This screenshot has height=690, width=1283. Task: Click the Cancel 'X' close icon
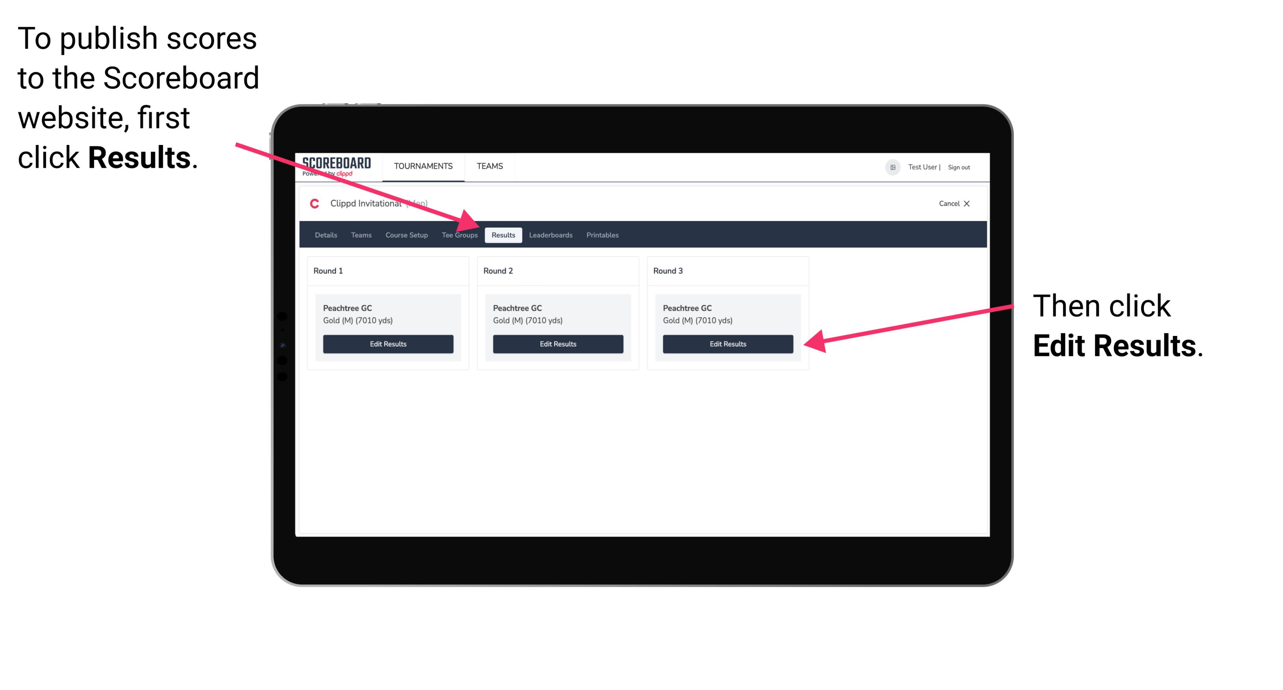pos(969,203)
